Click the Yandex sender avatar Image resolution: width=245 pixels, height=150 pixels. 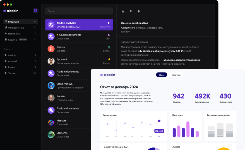coord(51,49)
